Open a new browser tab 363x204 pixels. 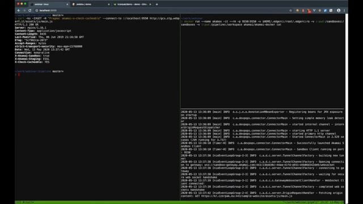[157, 4]
